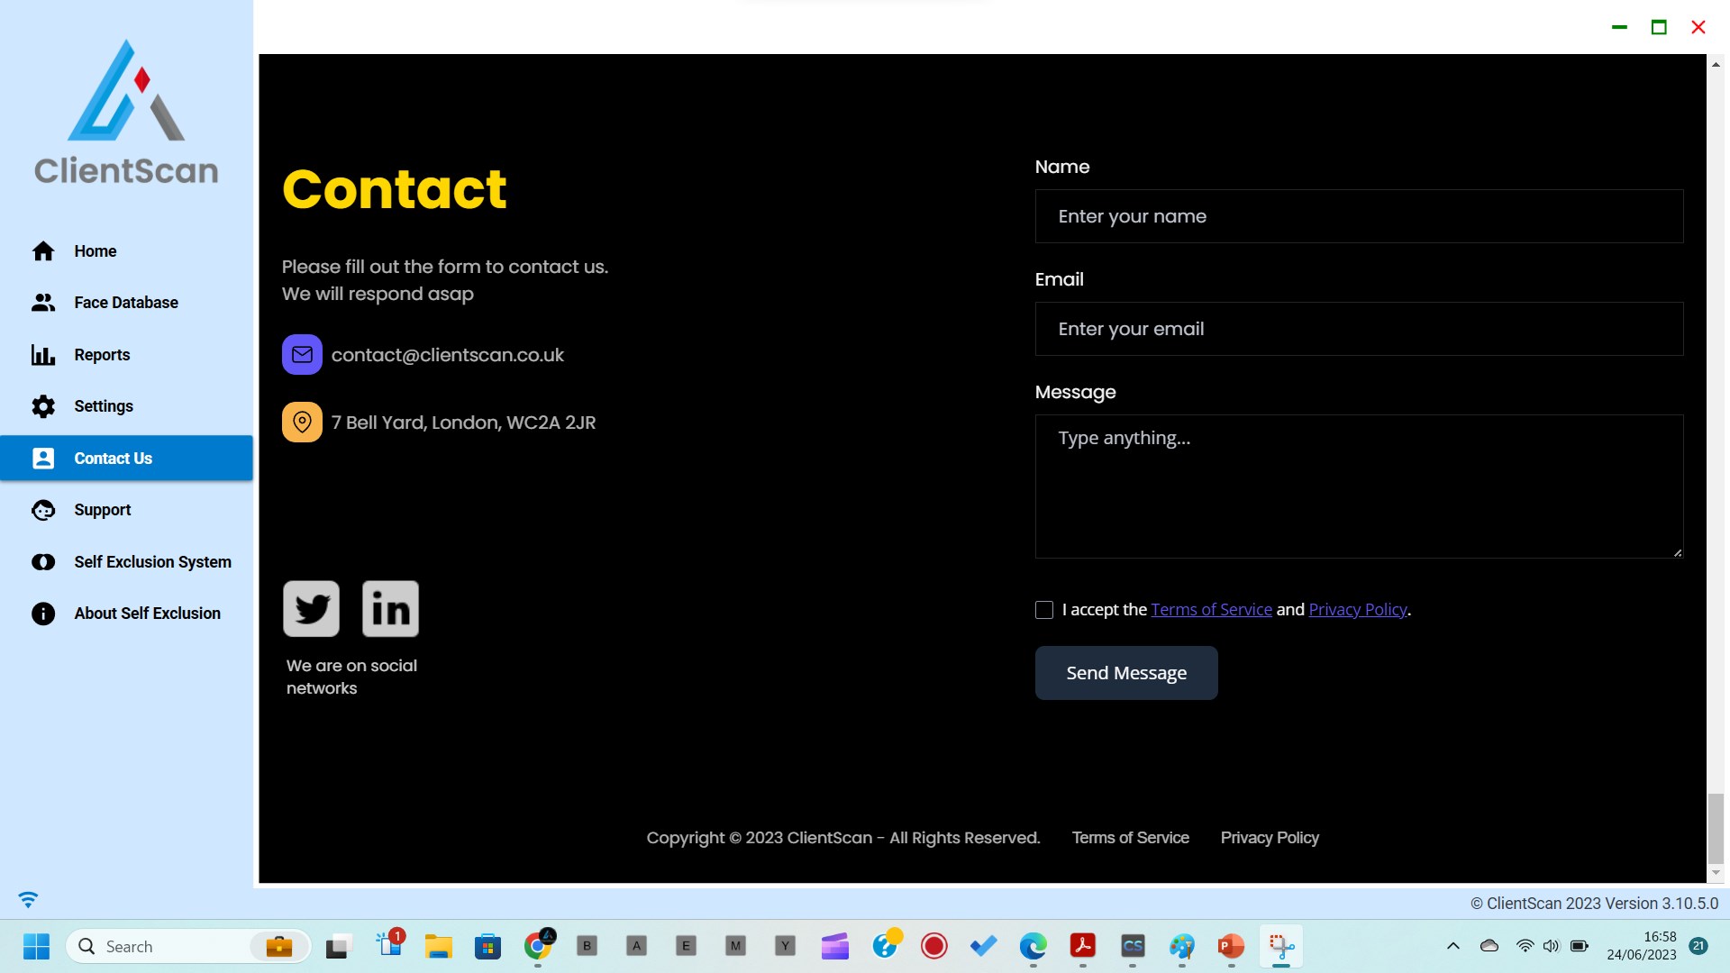Select the Support menu item
Screen dimensions: 1730x973
click(x=102, y=510)
